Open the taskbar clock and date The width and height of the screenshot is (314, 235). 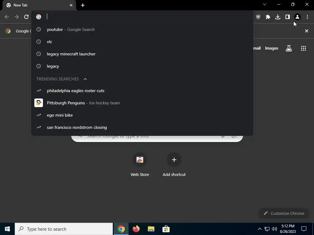288,229
